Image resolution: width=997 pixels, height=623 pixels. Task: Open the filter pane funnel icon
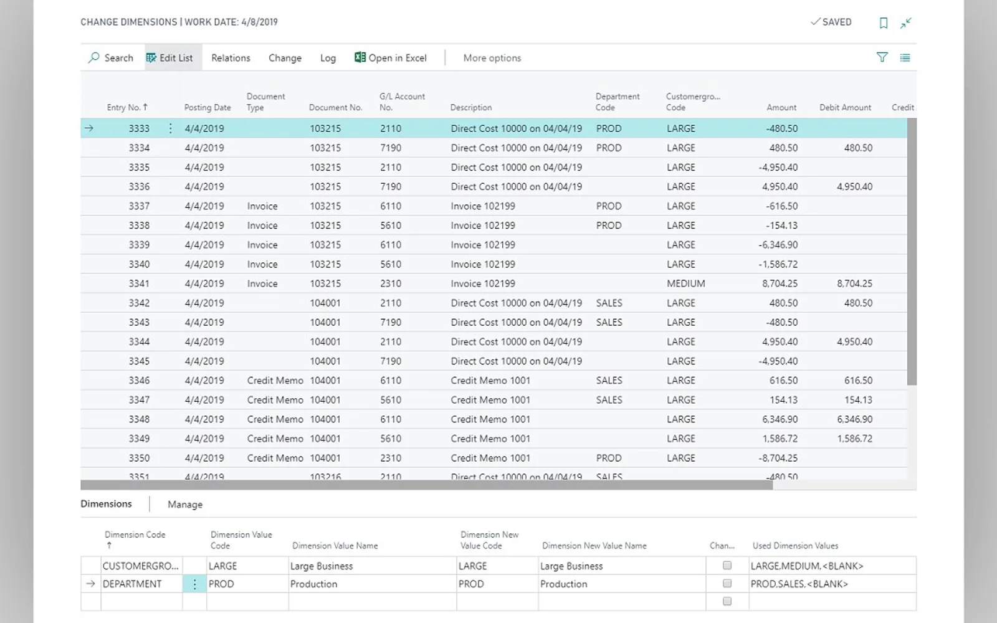click(882, 57)
